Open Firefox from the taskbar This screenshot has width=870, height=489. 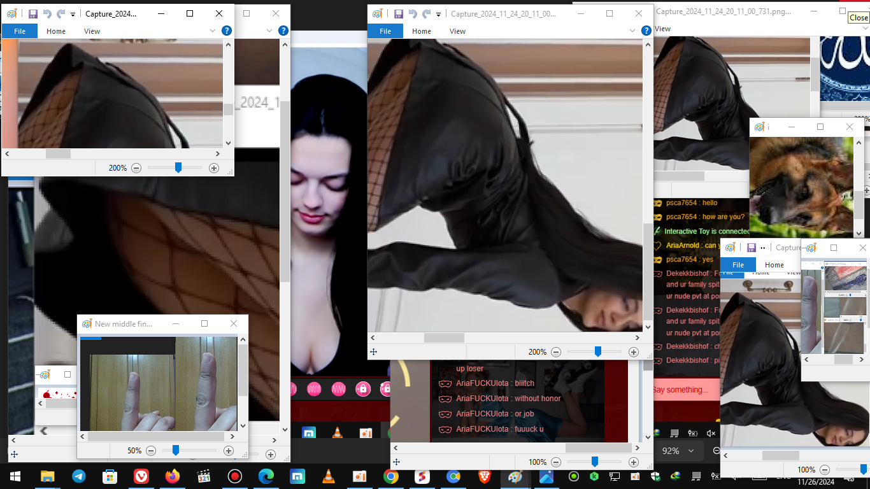pos(172,476)
